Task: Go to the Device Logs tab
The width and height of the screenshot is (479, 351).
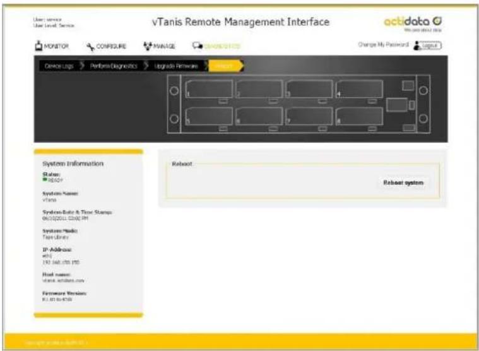Action: 59,66
